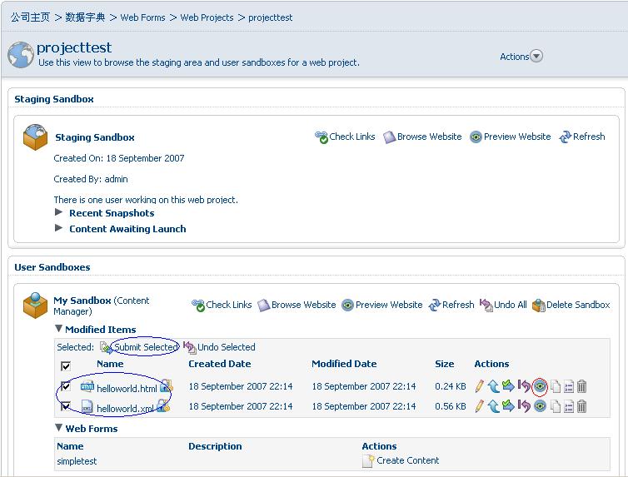
Task: Click the Staging Sandbox box icon
Action: [35, 137]
